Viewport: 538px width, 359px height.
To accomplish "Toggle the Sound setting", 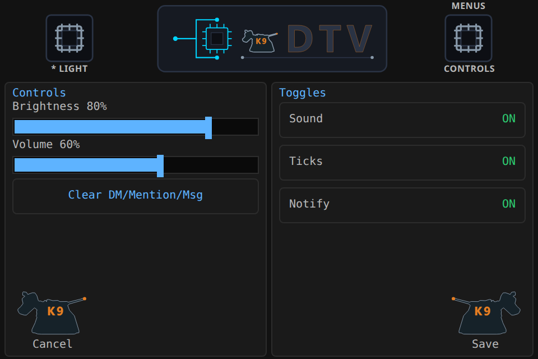I will 402,120.
